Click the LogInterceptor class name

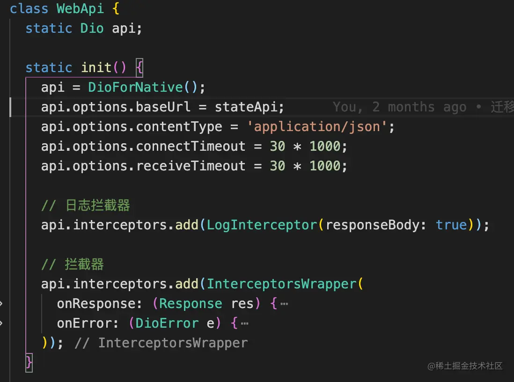(262, 225)
